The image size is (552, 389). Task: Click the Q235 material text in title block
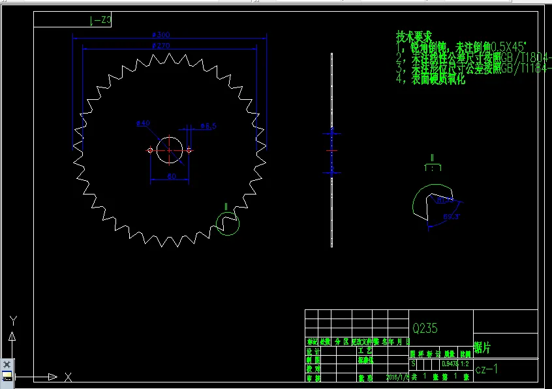(x=425, y=328)
